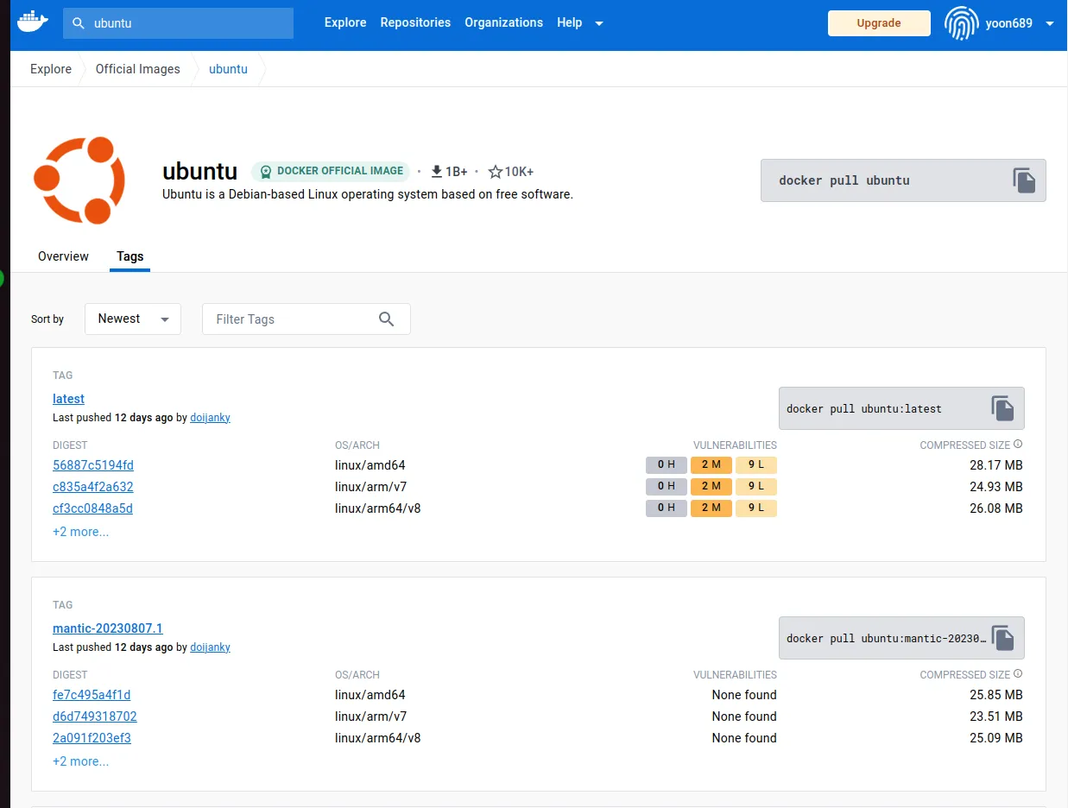Image resolution: width=1068 pixels, height=808 pixels.
Task: Click the 0 H badge for linux/amd64
Action: pyautogui.click(x=667, y=464)
